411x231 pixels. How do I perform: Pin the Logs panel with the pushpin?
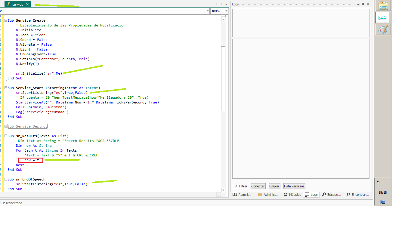click(363, 4)
